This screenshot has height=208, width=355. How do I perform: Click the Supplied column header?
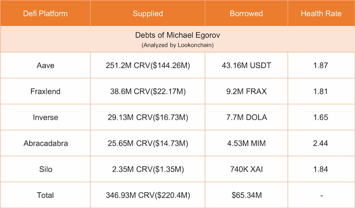[x=147, y=13]
